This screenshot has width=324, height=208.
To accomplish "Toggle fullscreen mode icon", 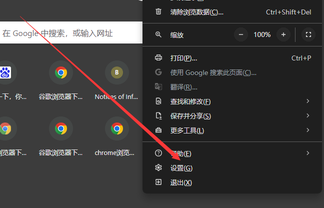I will coord(308,34).
